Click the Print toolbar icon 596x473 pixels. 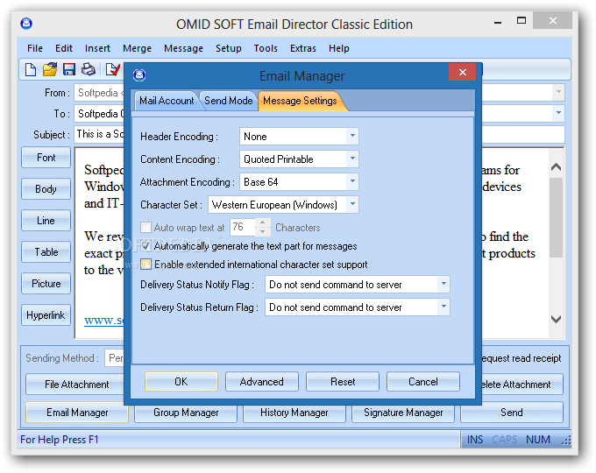89,69
